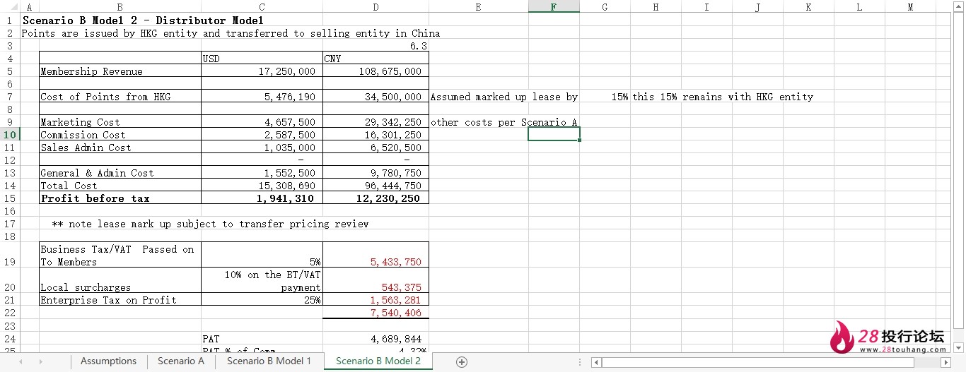Select the 25% tax rate cell

[262, 300]
